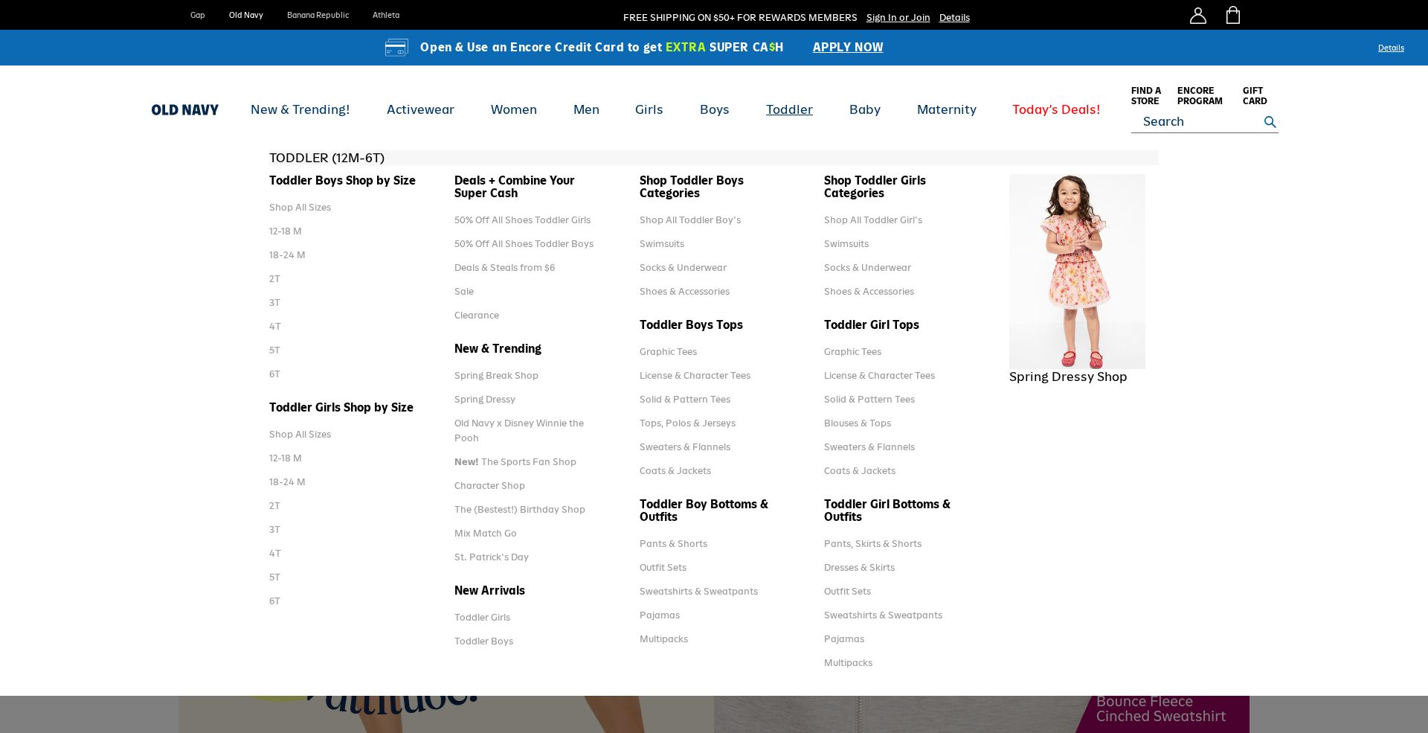Open the Clearance link
The image size is (1428, 733).
(x=476, y=315)
